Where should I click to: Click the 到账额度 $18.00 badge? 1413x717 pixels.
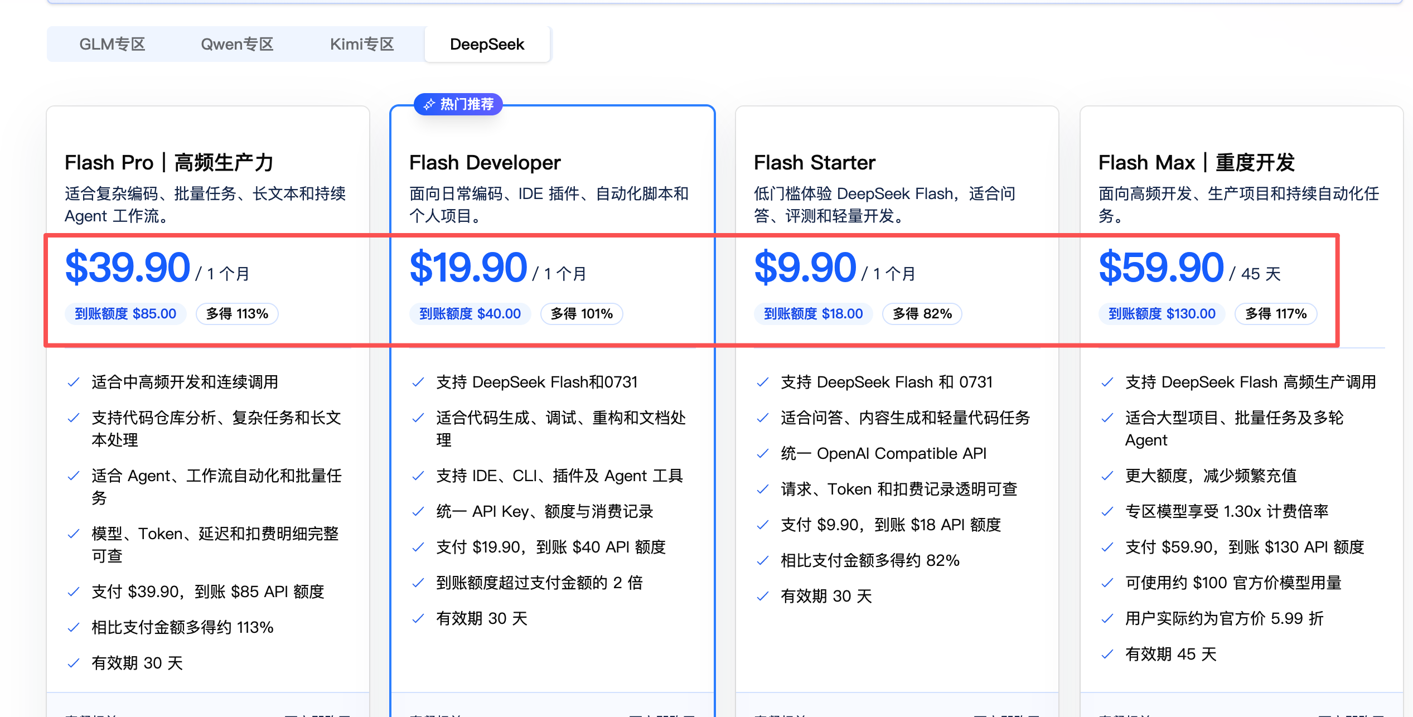point(814,314)
